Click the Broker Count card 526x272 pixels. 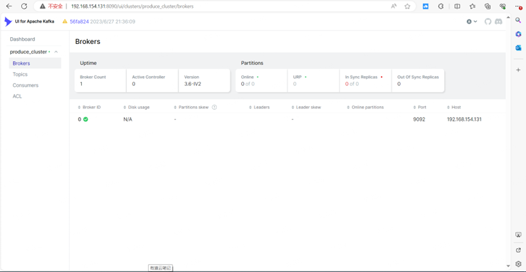pyautogui.click(x=101, y=81)
